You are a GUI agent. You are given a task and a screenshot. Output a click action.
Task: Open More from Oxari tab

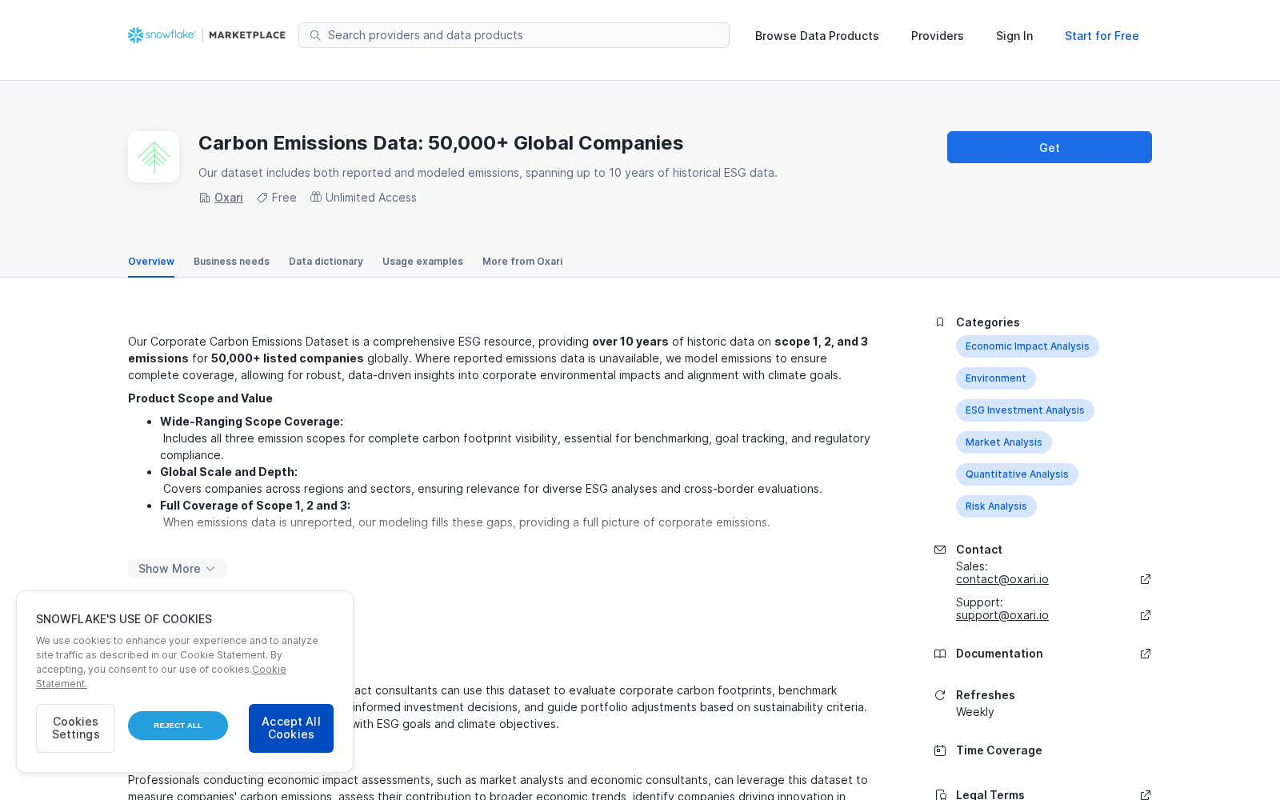coord(522,262)
